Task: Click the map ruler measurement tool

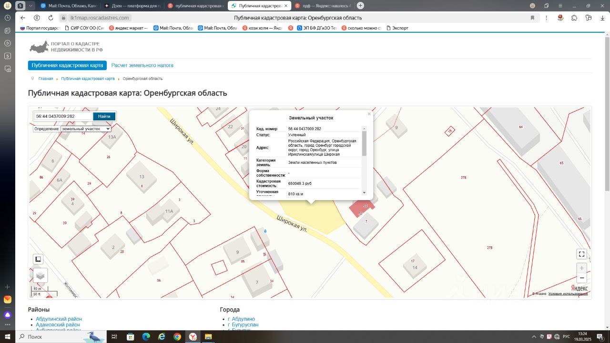Action: coord(38,259)
